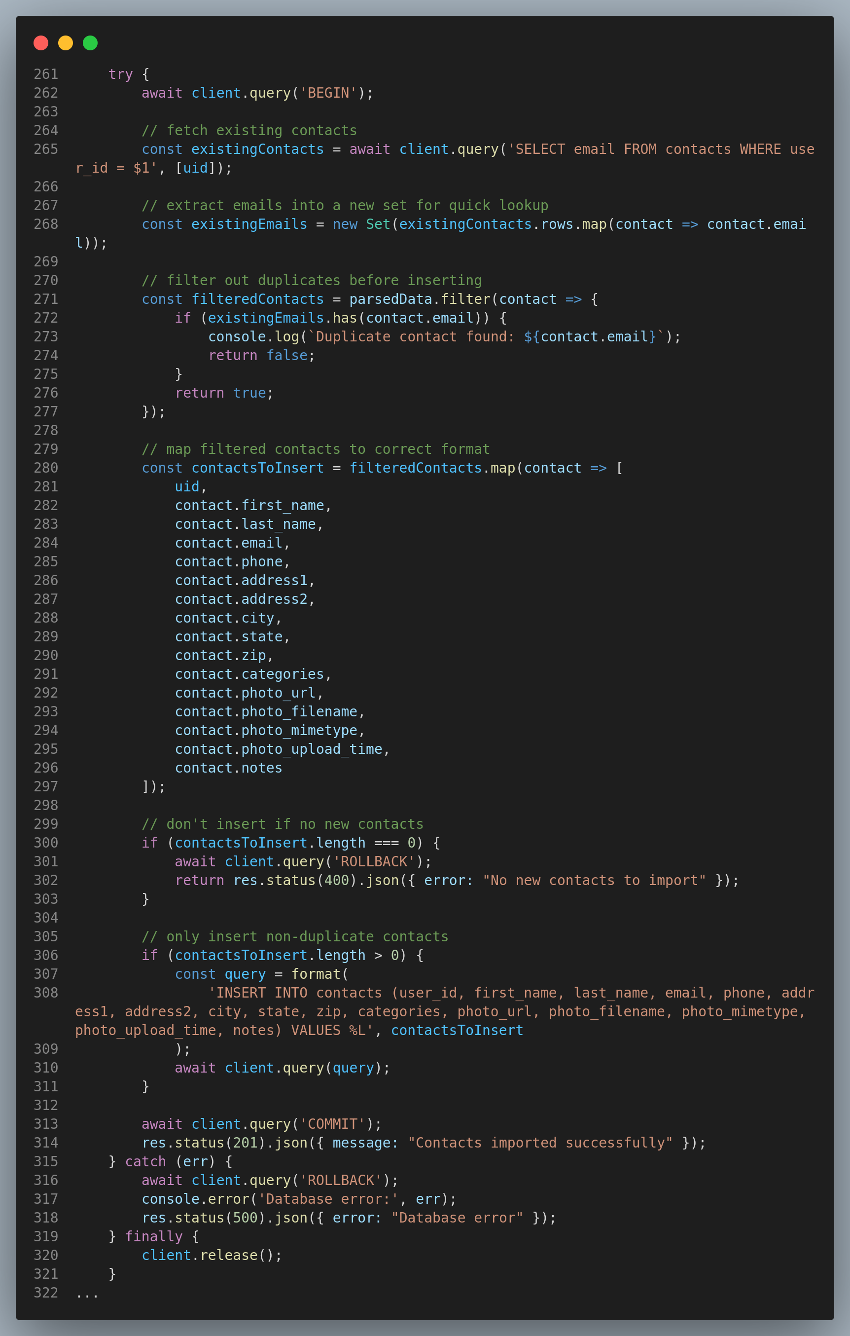Click 'return false;' statement

[262, 356]
